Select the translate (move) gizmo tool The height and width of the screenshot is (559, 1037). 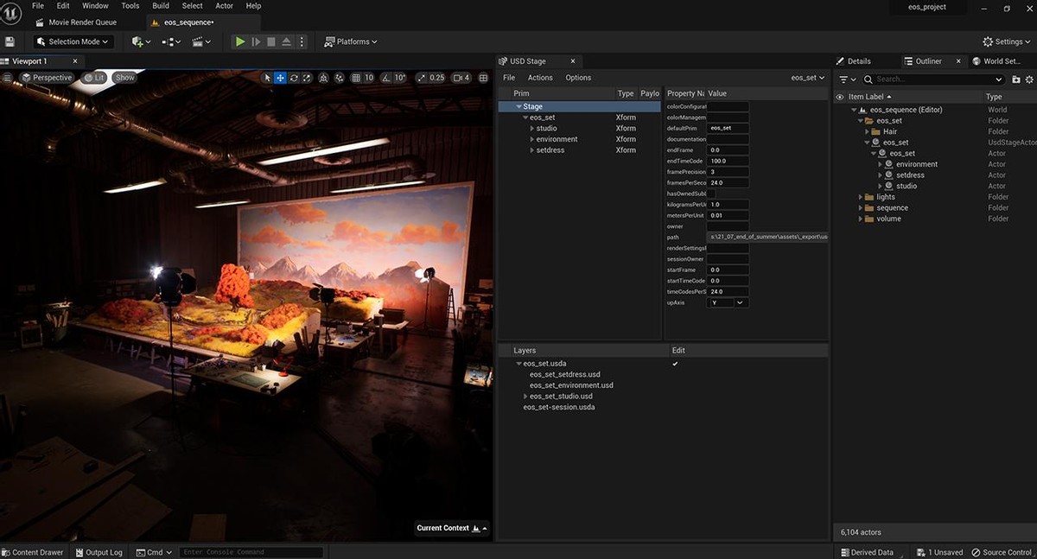(281, 78)
